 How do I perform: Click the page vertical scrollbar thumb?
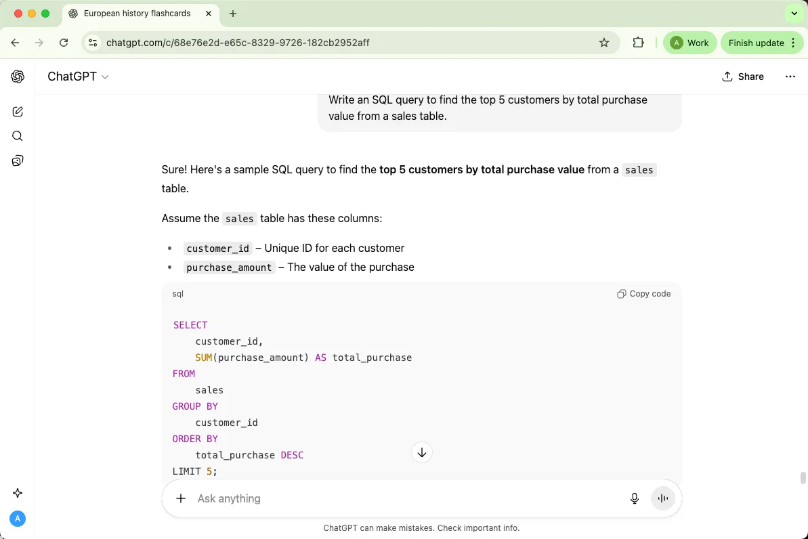803,478
